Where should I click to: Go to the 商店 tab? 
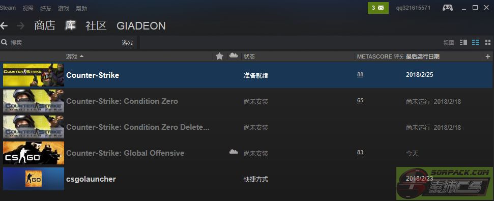45,25
